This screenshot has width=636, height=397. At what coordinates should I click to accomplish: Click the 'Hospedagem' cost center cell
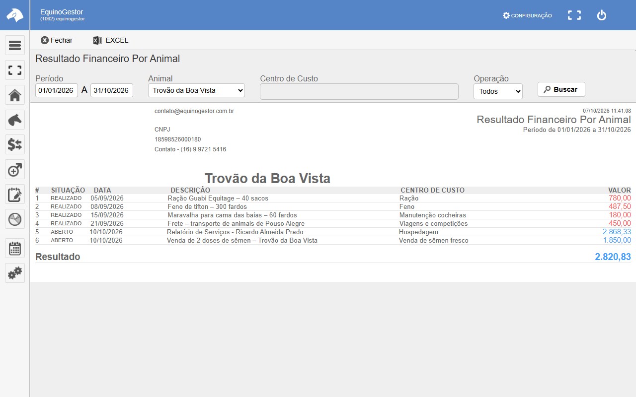click(x=418, y=232)
